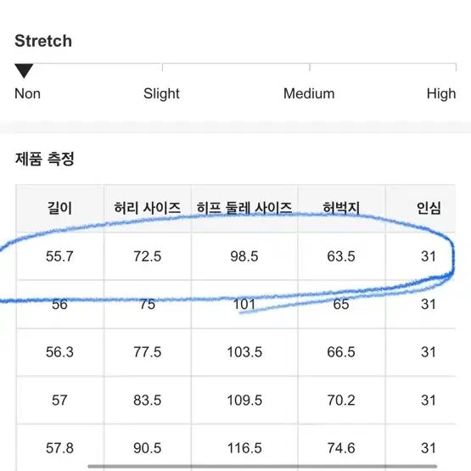Viewport: 471px width, 471px height.
Task: Click the 72.5 waist size cell
Action: click(x=147, y=256)
